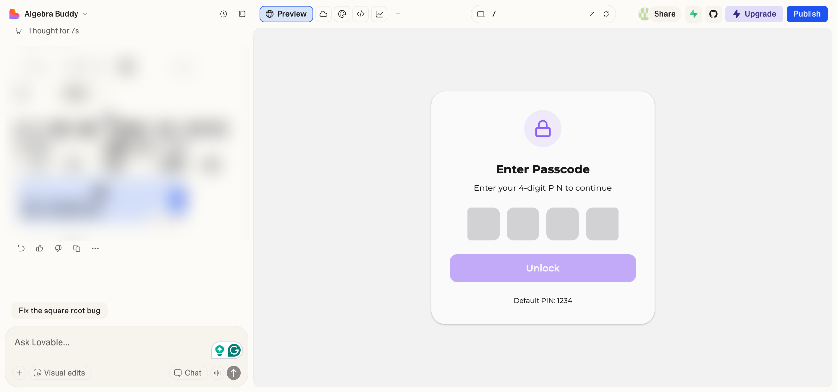This screenshot has height=392, width=837.
Task: Open the Cloud tab icon
Action: tap(323, 14)
